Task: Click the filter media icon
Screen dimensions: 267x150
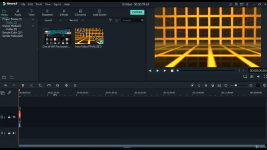Action: coord(111,20)
